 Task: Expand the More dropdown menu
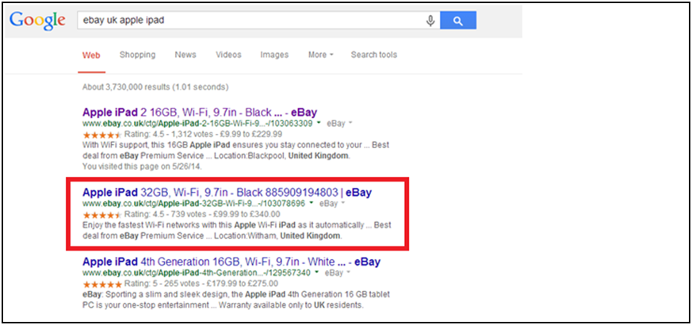(x=320, y=55)
